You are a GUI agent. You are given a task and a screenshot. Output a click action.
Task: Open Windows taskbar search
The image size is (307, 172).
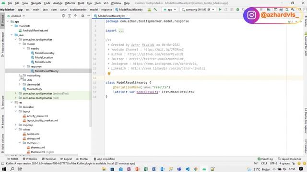click(12, 169)
